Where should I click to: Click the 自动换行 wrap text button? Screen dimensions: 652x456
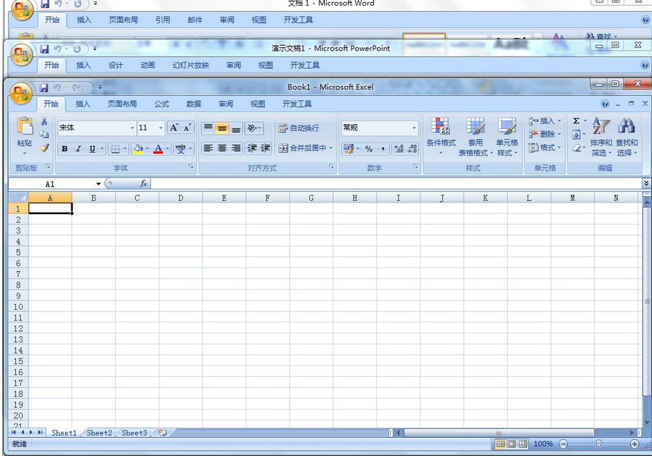299,128
